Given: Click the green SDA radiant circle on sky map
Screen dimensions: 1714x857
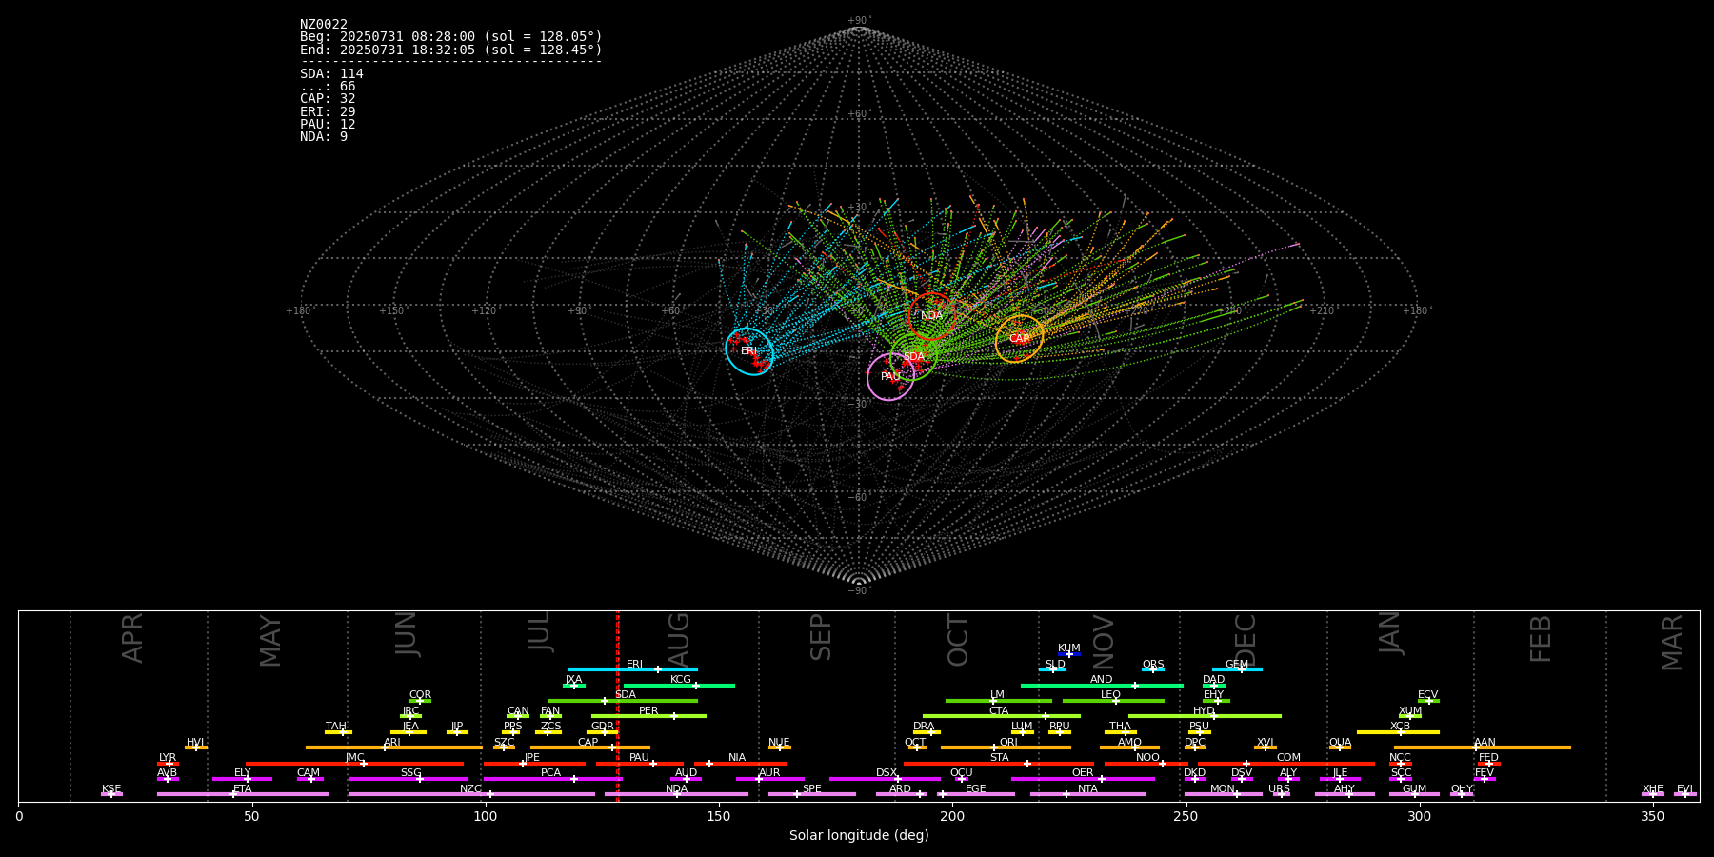Looking at the screenshot, I should point(914,357).
